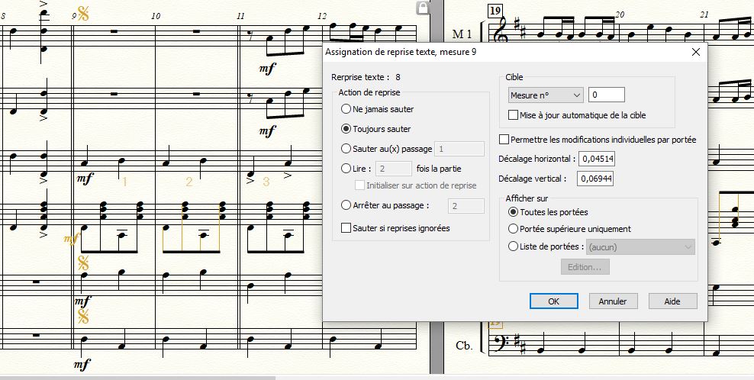Close the Assignation de reprise texte dialog
The height and width of the screenshot is (380, 754).
[695, 52]
